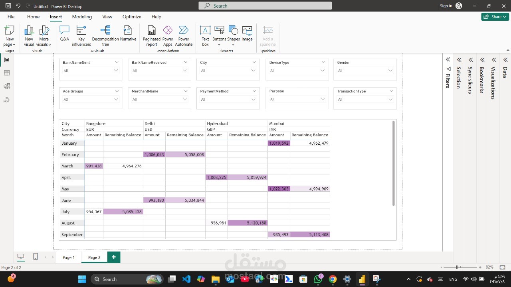Open the MerchantName slicer All dropdown
511x287 pixels.
[159, 99]
